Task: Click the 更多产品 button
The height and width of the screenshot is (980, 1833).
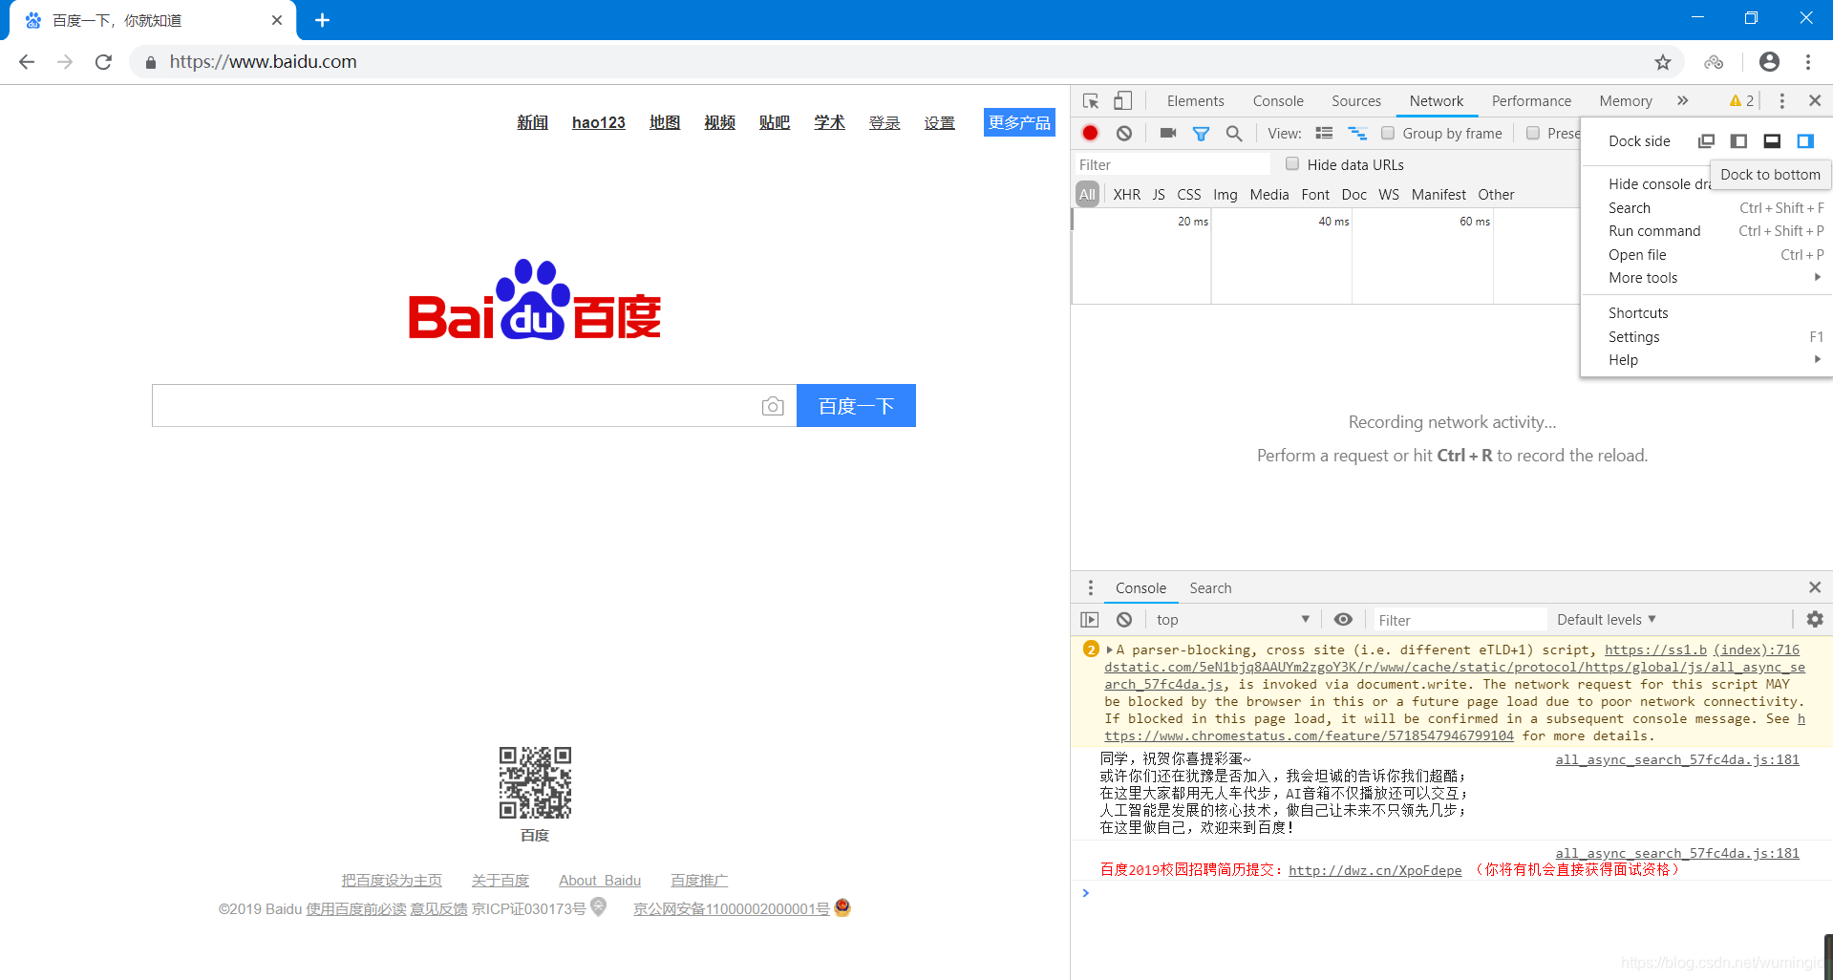Action: click(1019, 122)
